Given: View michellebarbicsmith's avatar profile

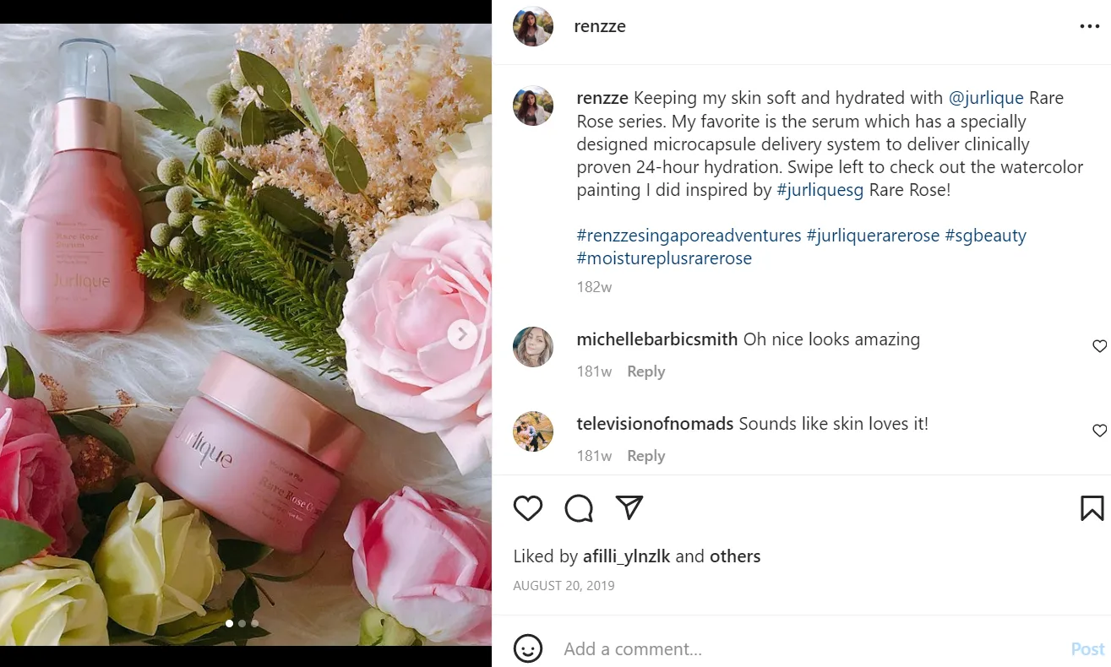Looking at the screenshot, I should (533, 347).
